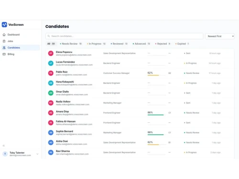Open Nadia Volkov's candidate name
This screenshot has width=239, height=179.
(63, 102)
